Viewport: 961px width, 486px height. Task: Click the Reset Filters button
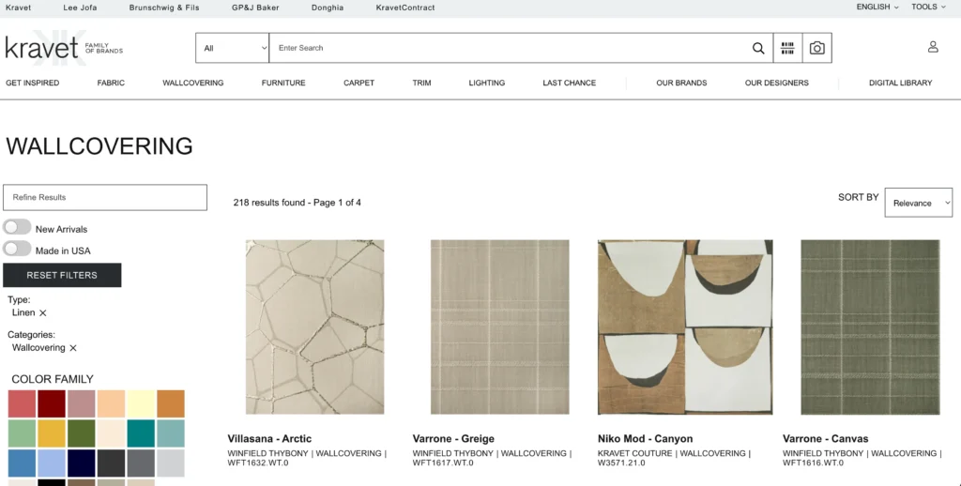(x=62, y=275)
